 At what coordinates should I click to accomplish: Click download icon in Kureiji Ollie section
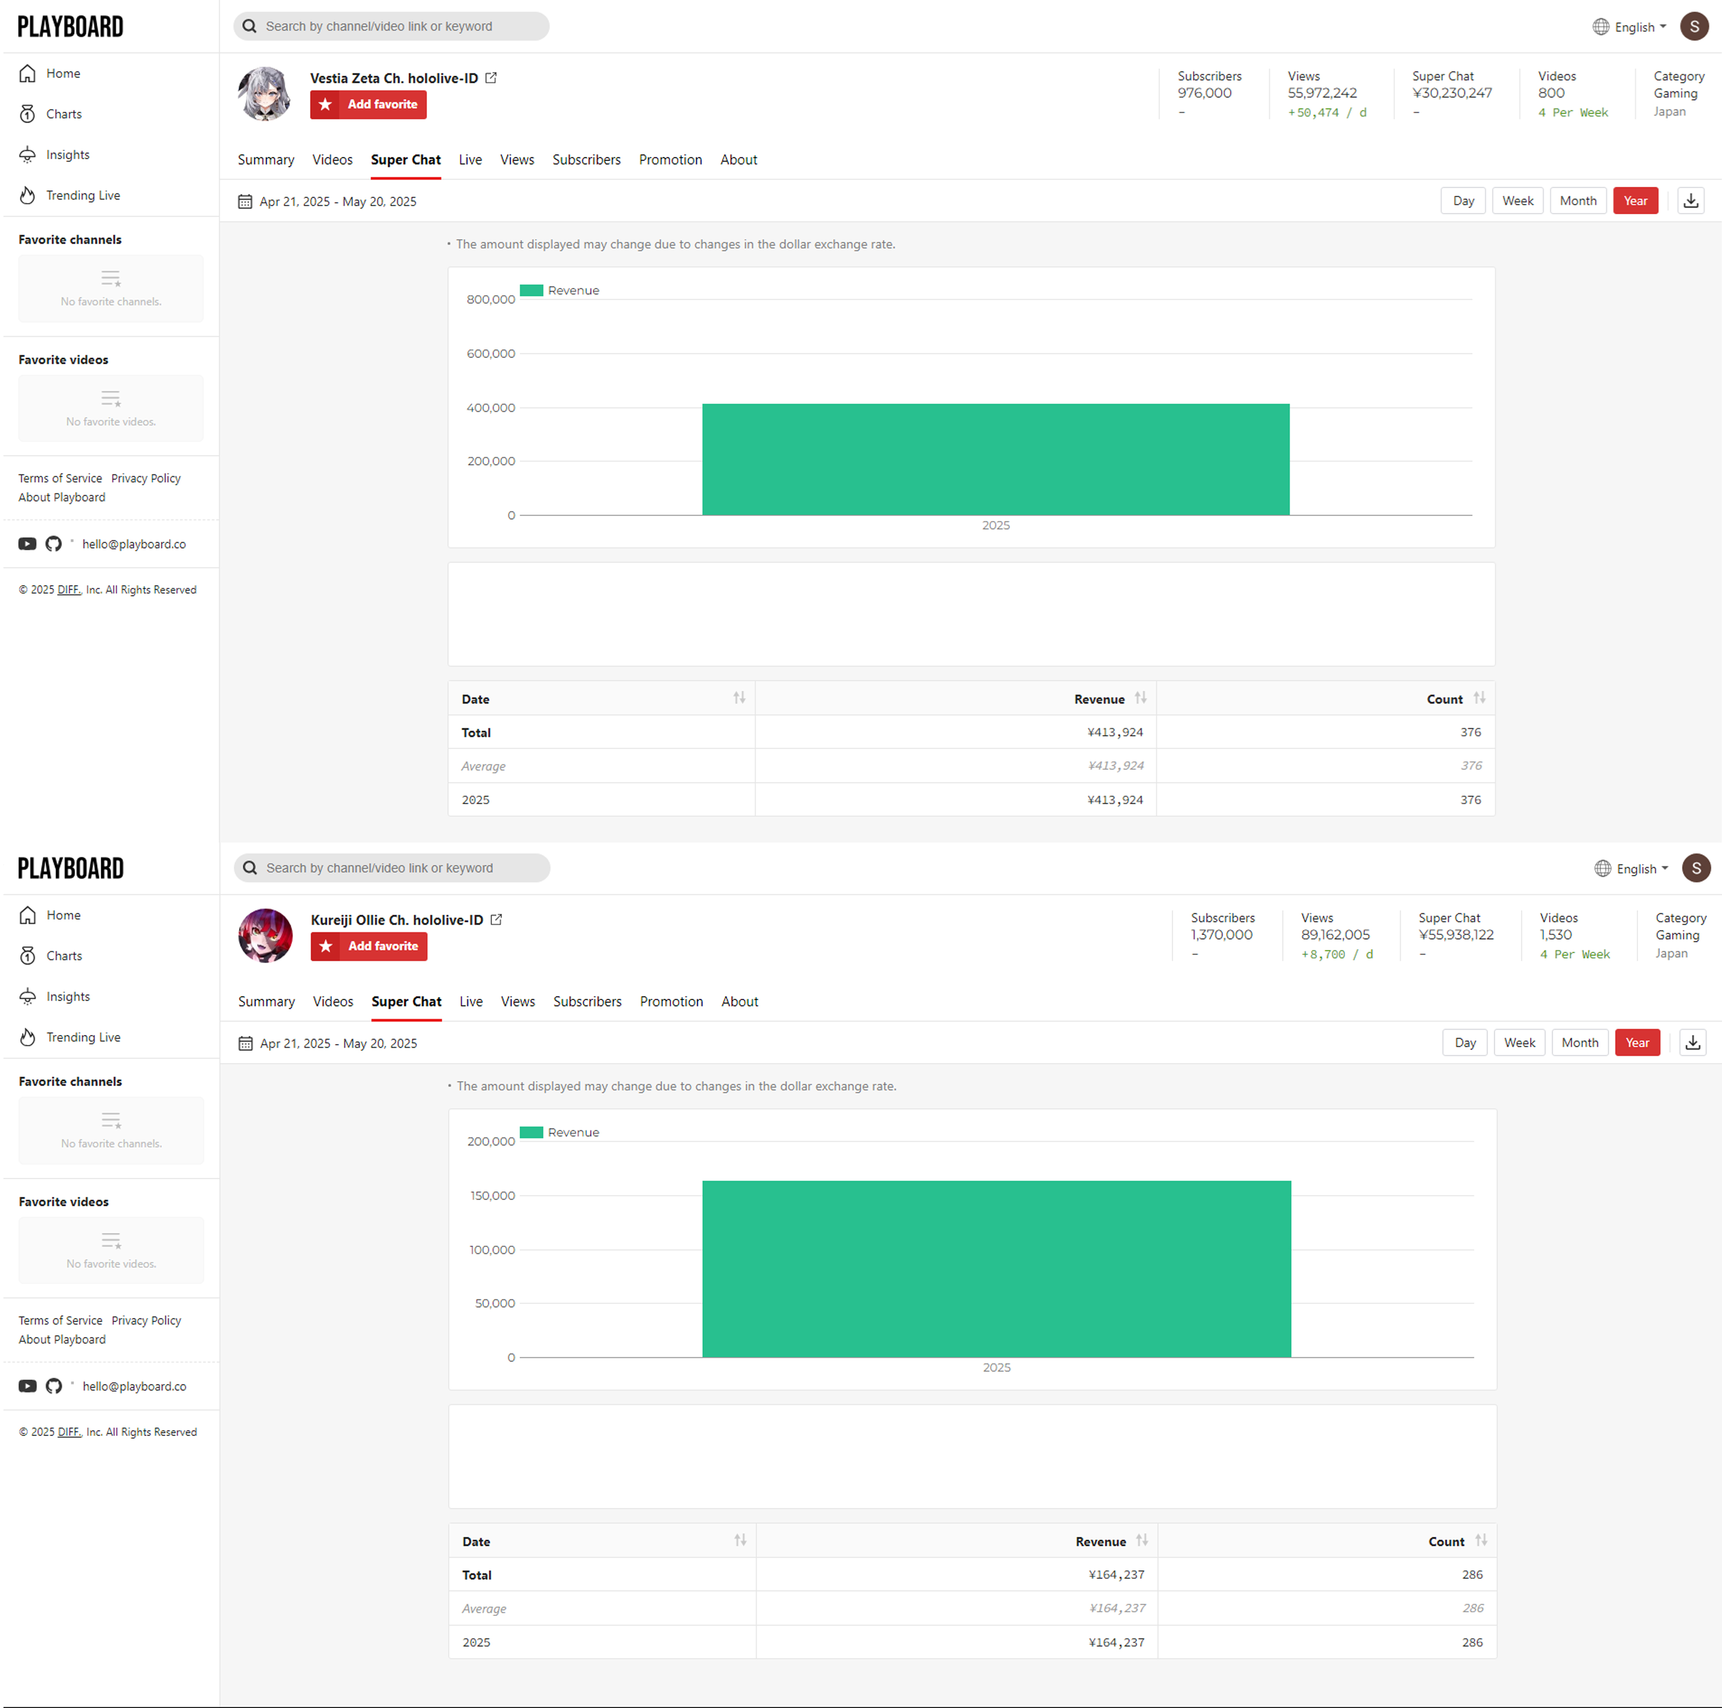pyautogui.click(x=1692, y=1042)
